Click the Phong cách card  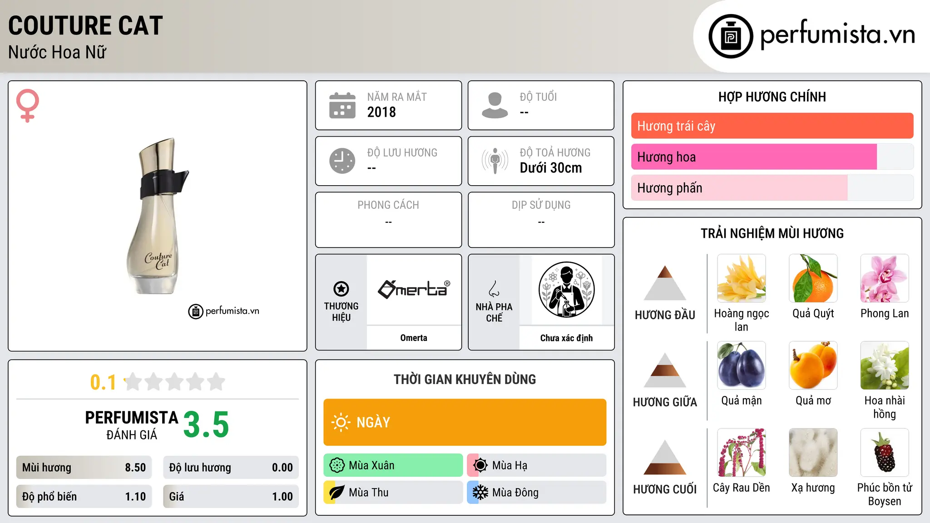pyautogui.click(x=388, y=220)
